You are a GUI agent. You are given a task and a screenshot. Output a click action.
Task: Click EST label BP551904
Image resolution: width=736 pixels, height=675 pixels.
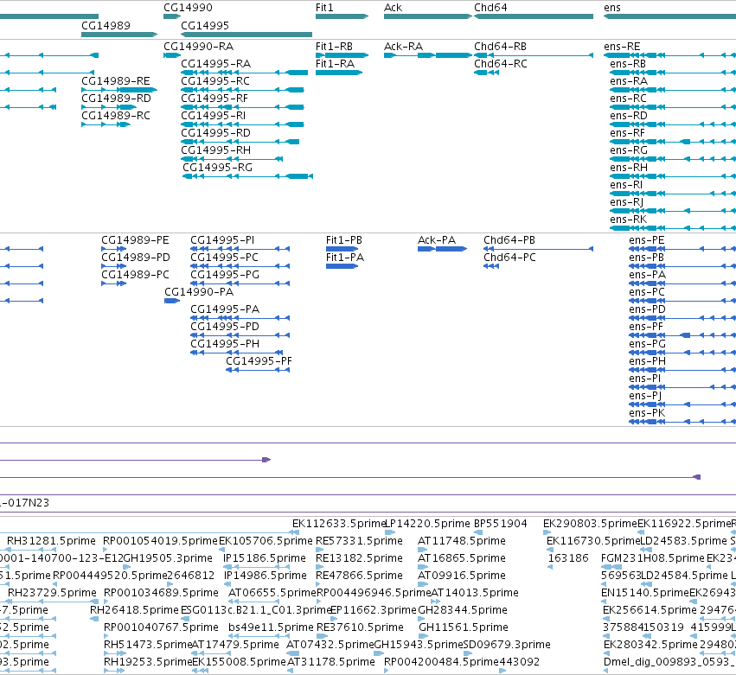501,524
